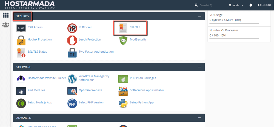Click the HostArmada logo
Screen dimensions: 274x127
click(30, 5)
